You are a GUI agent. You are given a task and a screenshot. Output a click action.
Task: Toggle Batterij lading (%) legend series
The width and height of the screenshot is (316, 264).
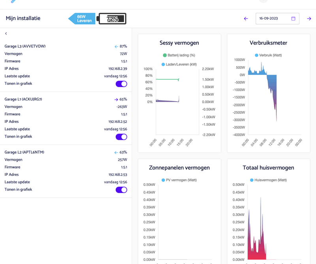coord(179,55)
